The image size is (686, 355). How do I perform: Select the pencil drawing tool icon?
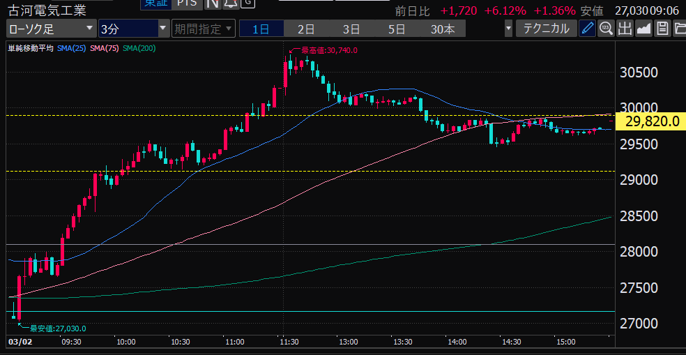[x=588, y=29]
